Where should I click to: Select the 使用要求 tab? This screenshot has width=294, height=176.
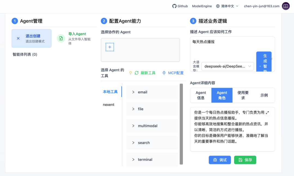243,95
